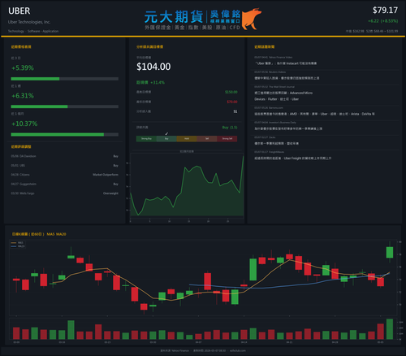406x356 pixels.
Task: Click the MA5 MA20 candlestick chart title
Action: click(39, 234)
